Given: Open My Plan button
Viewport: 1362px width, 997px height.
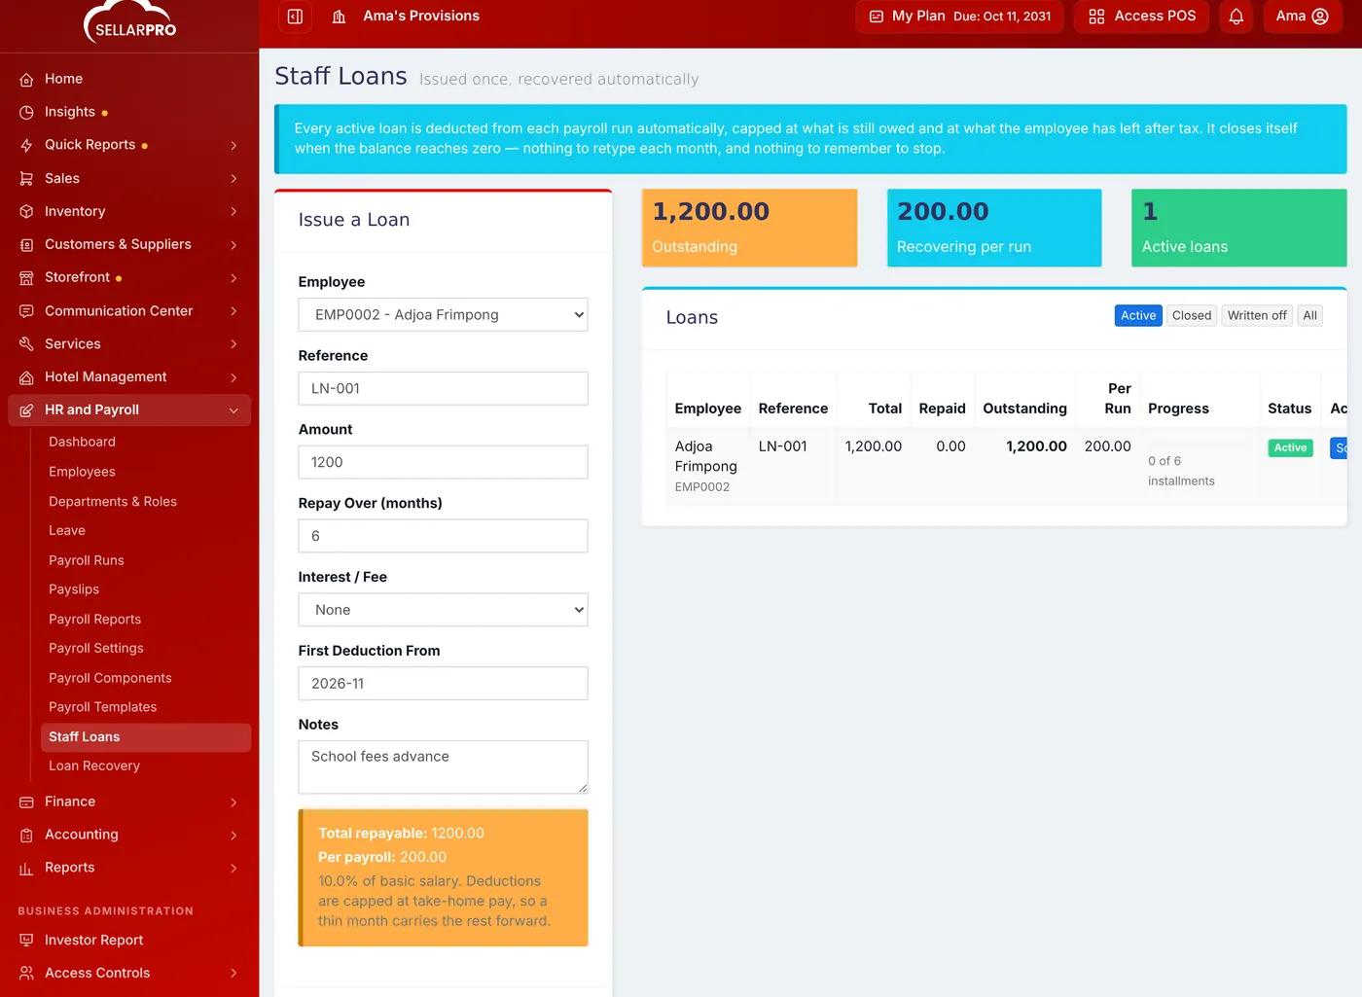Looking at the screenshot, I should click(x=959, y=17).
